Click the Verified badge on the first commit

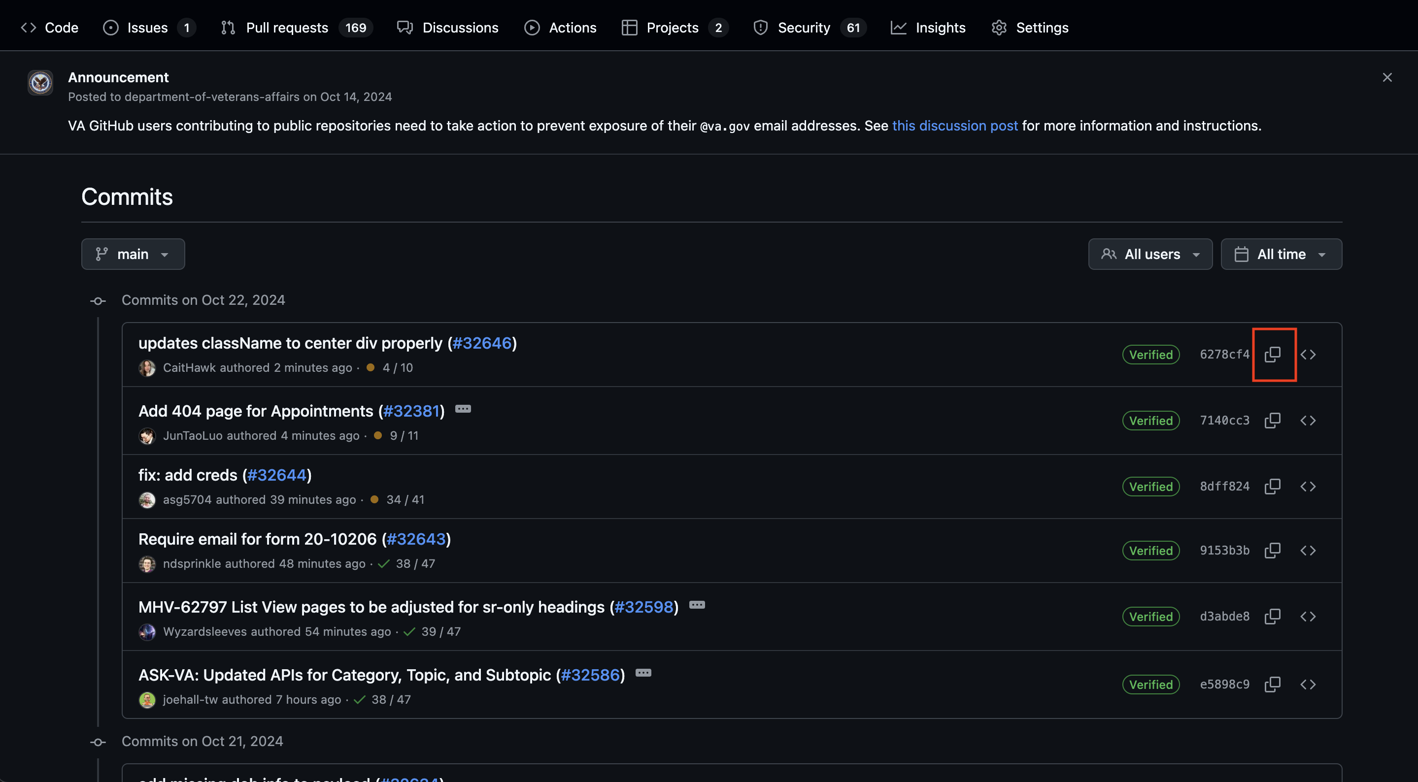pyautogui.click(x=1151, y=355)
